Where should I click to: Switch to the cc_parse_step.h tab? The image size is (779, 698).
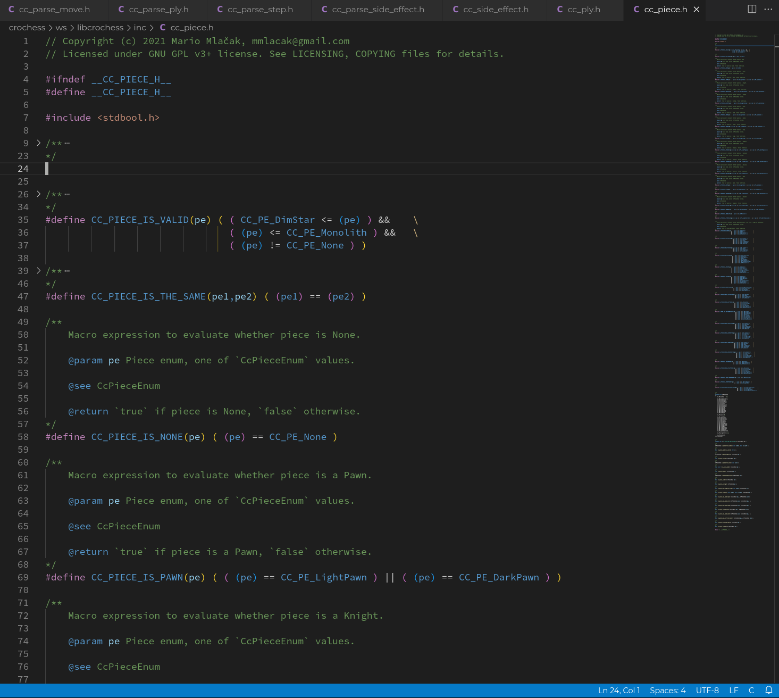259,9
